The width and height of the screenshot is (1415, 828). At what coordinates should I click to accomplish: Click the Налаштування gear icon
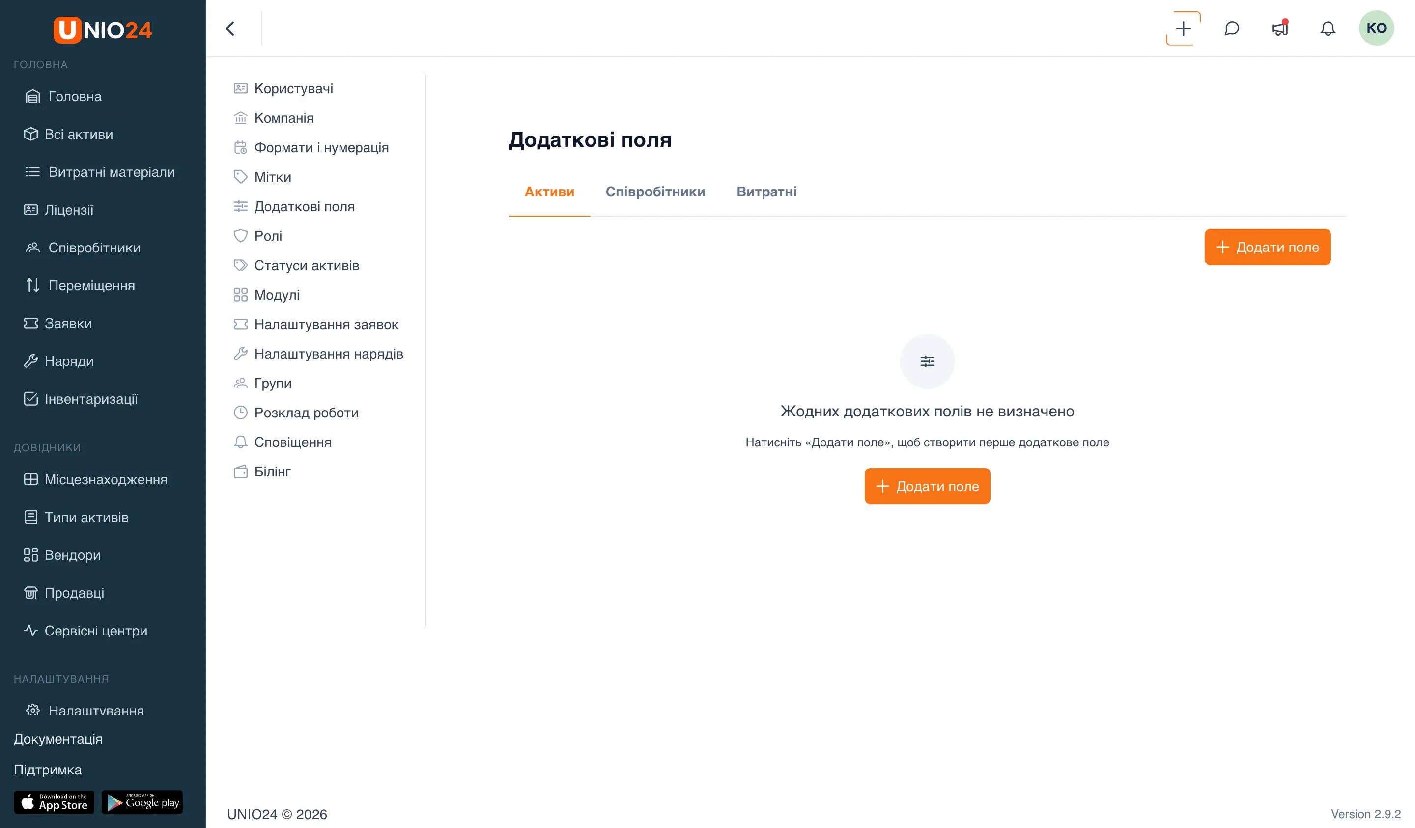(x=33, y=710)
